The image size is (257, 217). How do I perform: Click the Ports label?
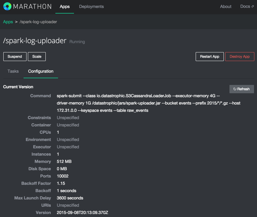(45, 176)
